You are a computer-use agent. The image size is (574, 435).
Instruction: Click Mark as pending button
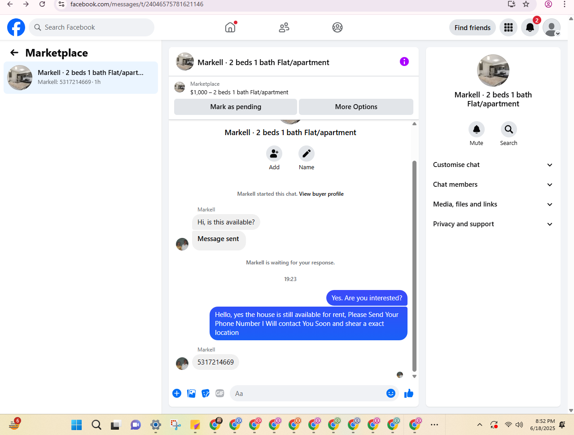pos(236,107)
